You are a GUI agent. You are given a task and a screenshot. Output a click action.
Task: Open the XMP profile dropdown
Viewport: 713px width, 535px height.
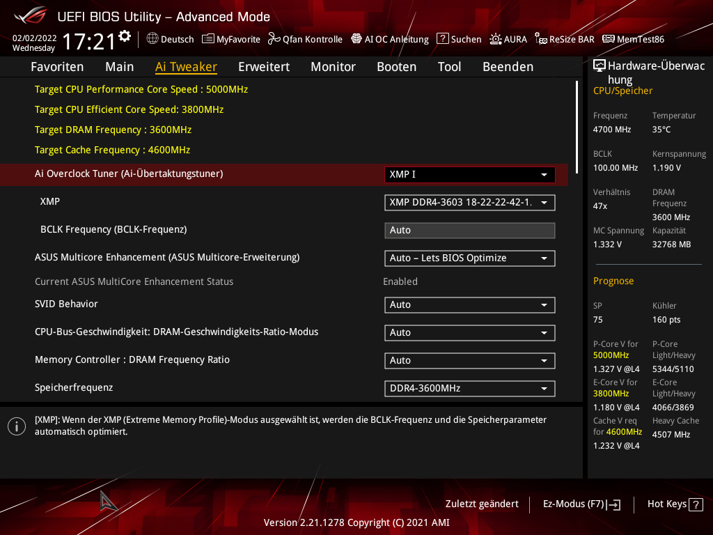[469, 203]
